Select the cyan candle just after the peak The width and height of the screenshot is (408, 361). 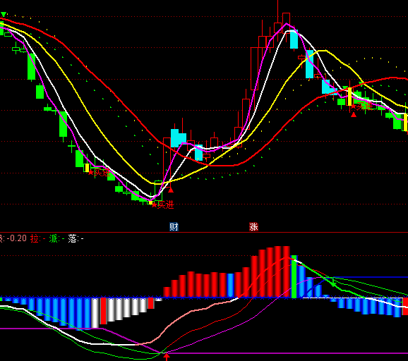(294, 39)
